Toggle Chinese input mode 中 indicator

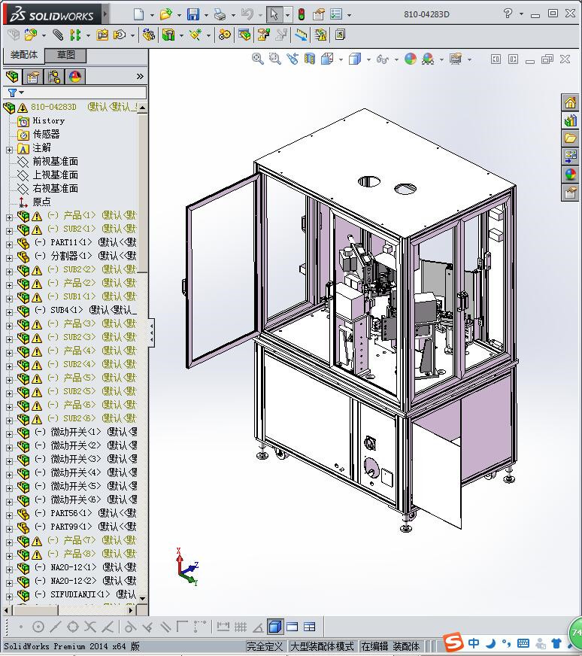coord(474,642)
